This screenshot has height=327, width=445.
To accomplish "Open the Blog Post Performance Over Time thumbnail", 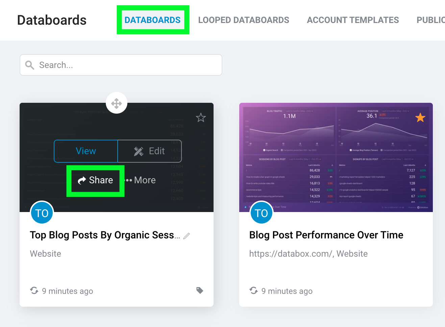I will [336, 157].
